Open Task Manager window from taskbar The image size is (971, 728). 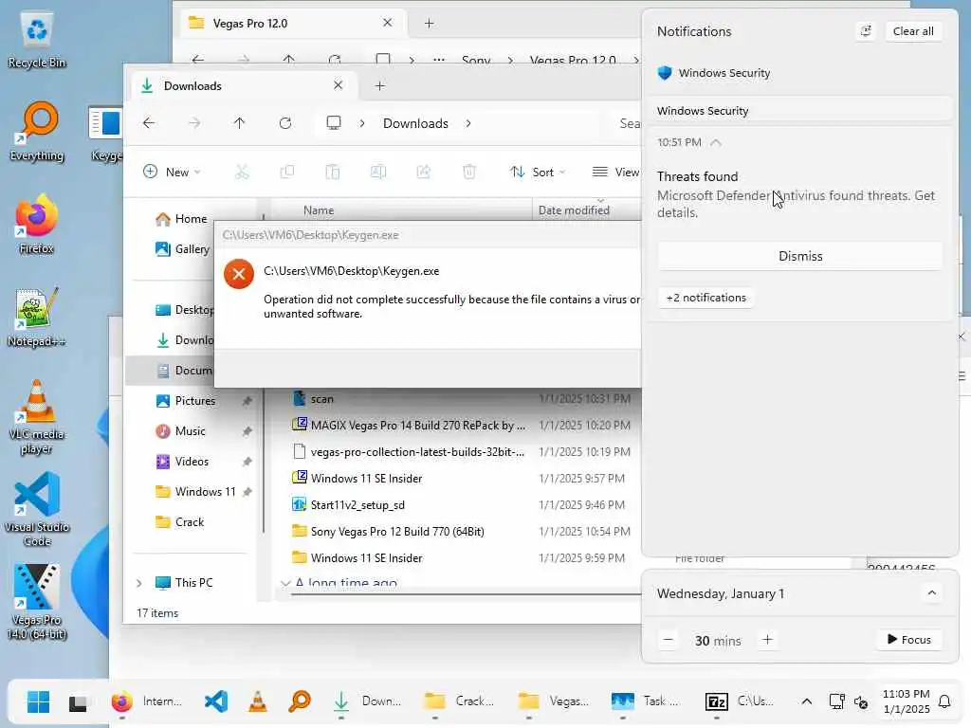[645, 701]
